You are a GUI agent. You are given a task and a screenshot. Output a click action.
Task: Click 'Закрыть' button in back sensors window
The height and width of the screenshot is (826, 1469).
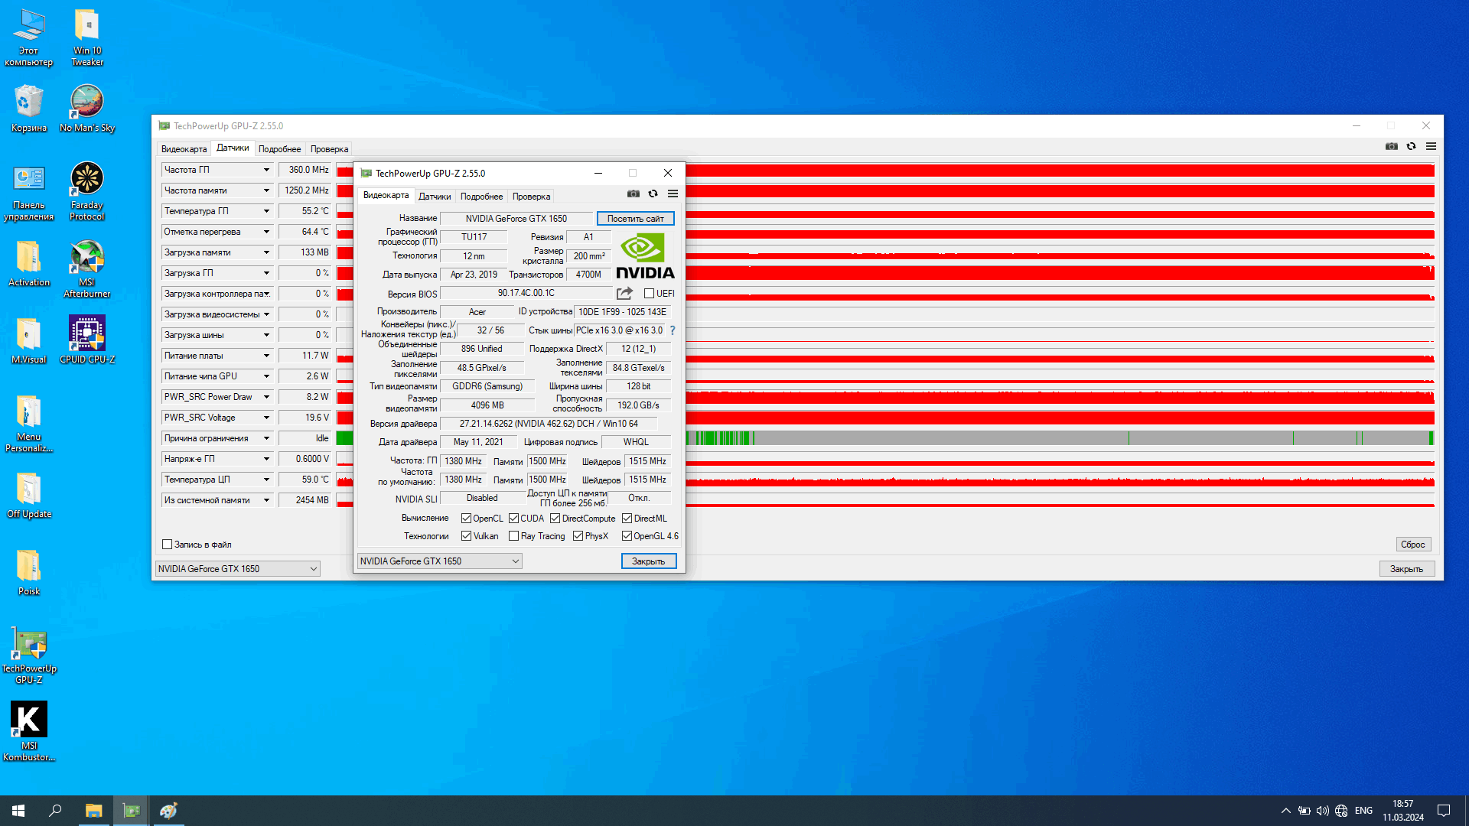pos(1406,569)
